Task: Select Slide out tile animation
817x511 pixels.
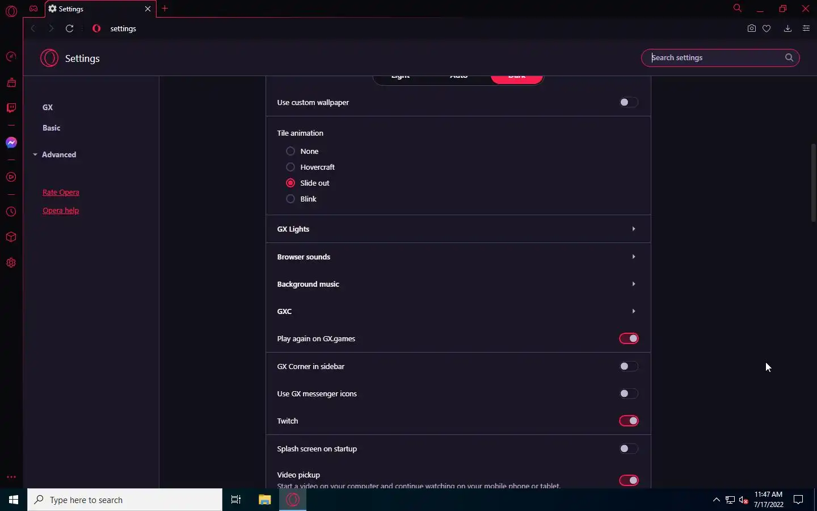Action: pos(290,183)
